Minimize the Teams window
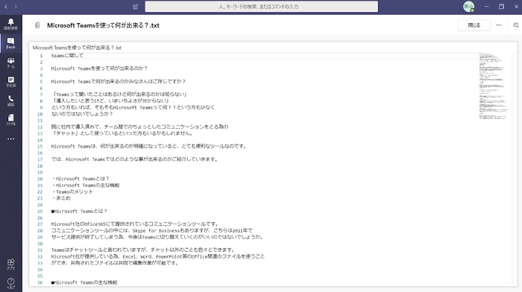This screenshot has height=292, width=522. click(x=486, y=6)
